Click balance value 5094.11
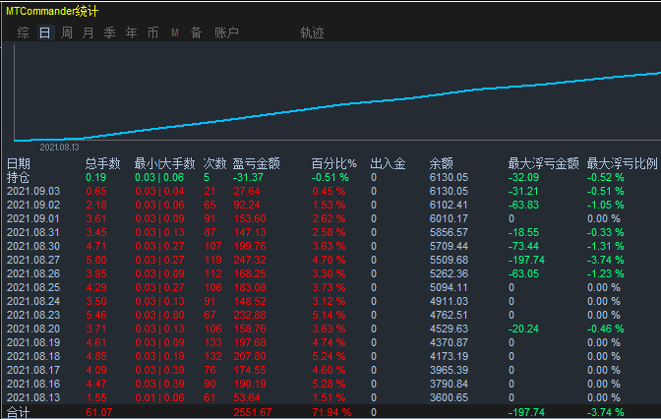Image resolution: width=661 pixels, height=419 pixels. pos(449,287)
